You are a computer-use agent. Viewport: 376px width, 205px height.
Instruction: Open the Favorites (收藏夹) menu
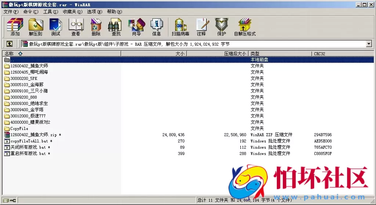click(x=72, y=11)
